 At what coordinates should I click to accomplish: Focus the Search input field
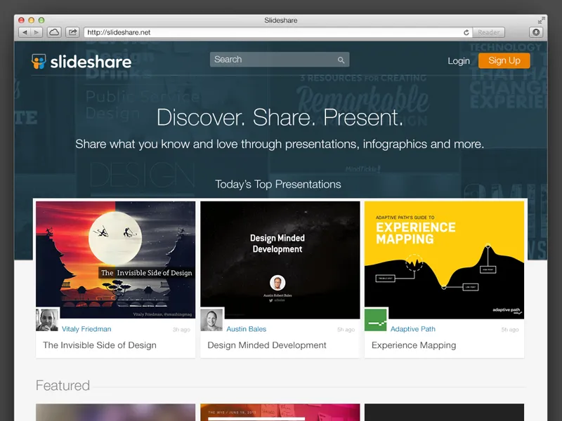(280, 60)
